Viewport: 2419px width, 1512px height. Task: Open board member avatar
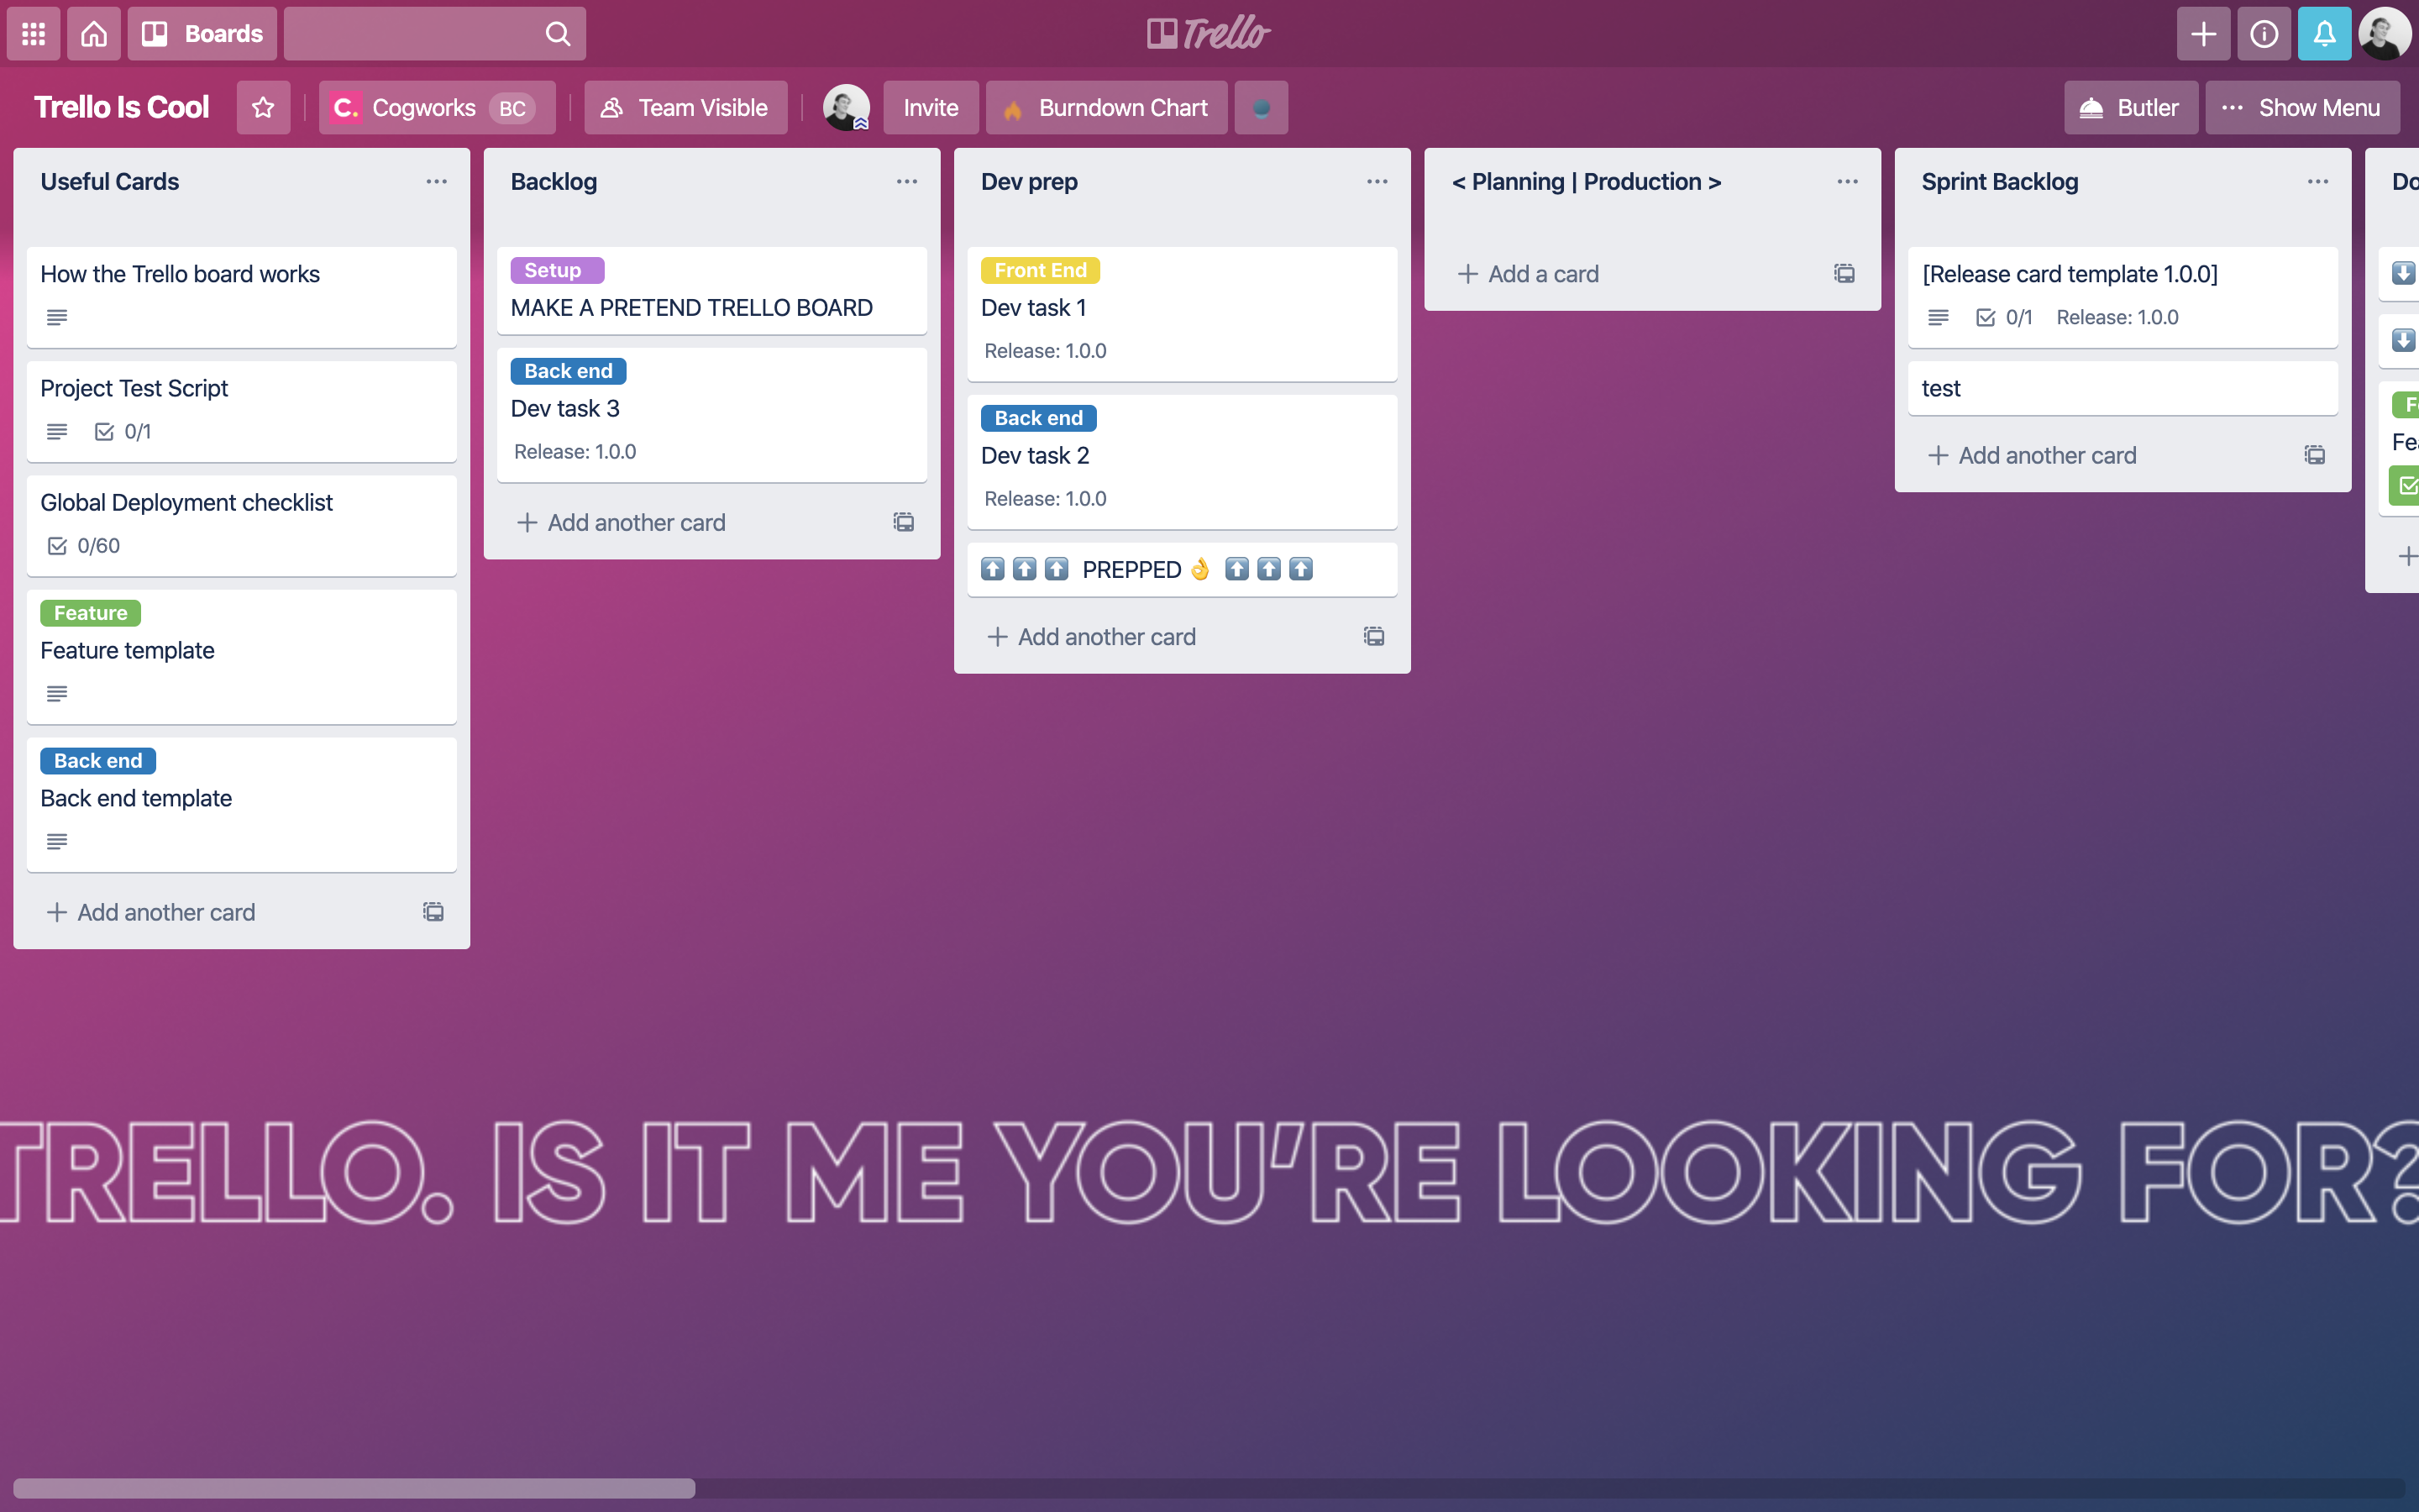[x=846, y=107]
